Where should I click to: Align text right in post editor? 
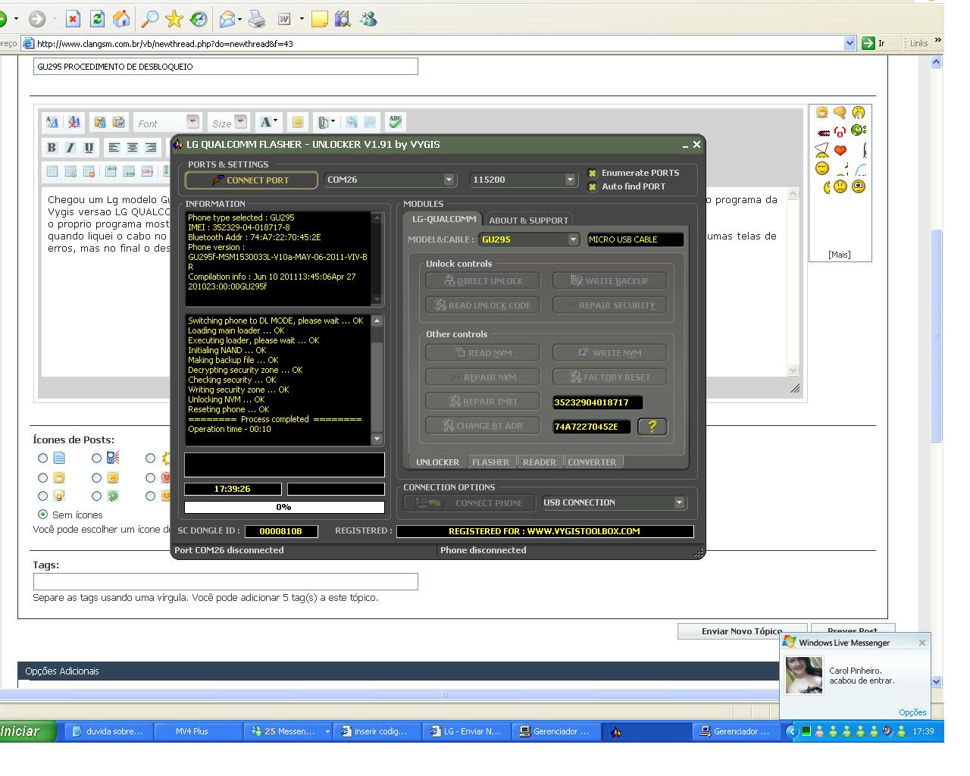pos(151,148)
